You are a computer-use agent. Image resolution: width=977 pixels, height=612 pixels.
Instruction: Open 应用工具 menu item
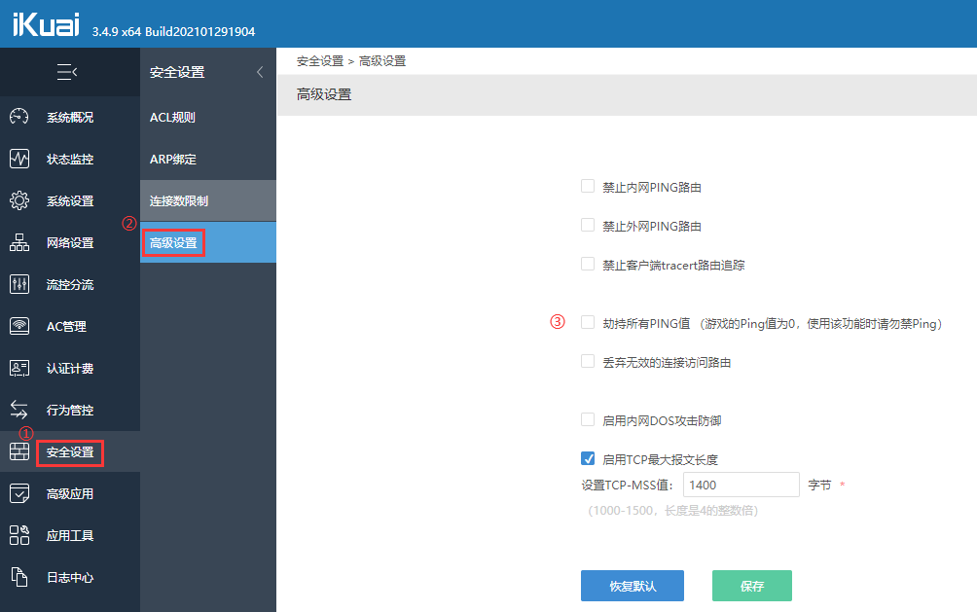(x=70, y=535)
